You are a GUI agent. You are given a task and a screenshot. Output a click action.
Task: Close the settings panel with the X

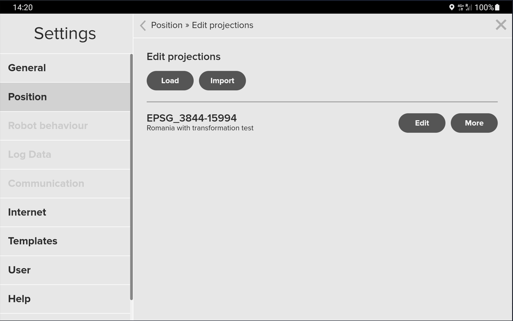click(x=500, y=25)
